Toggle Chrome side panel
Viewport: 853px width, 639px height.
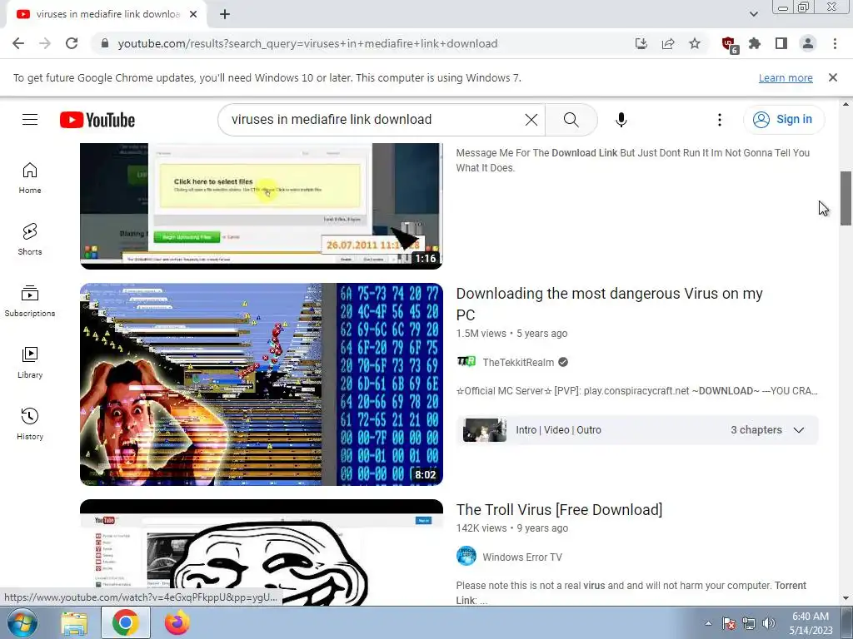tap(781, 43)
